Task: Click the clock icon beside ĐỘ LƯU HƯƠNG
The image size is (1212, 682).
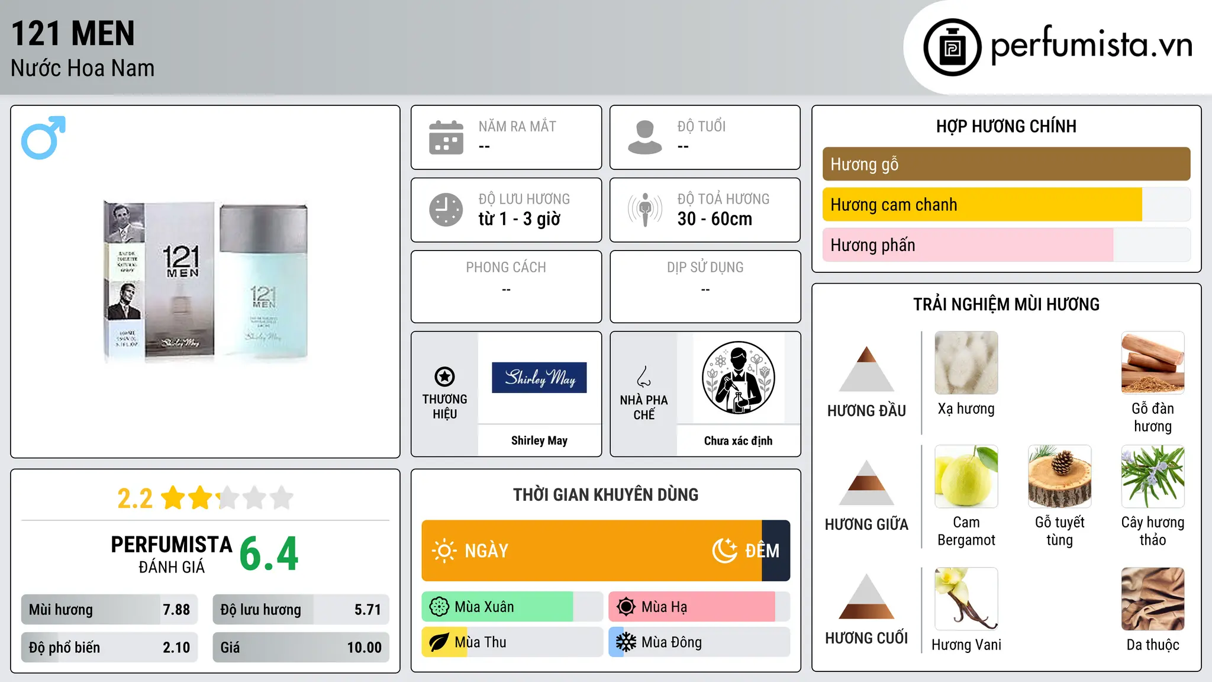Action: (446, 210)
